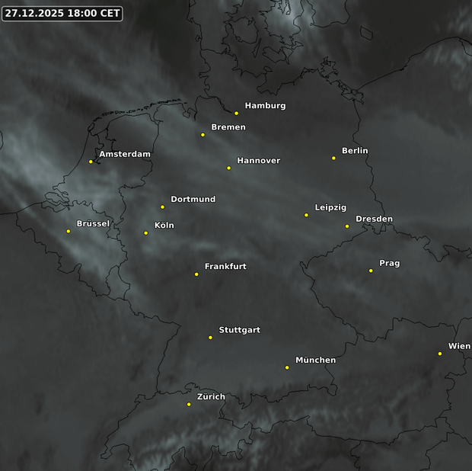Select the yellow dot at Zürich
Image resolution: width=472 pixels, height=471 pixels.
(189, 405)
